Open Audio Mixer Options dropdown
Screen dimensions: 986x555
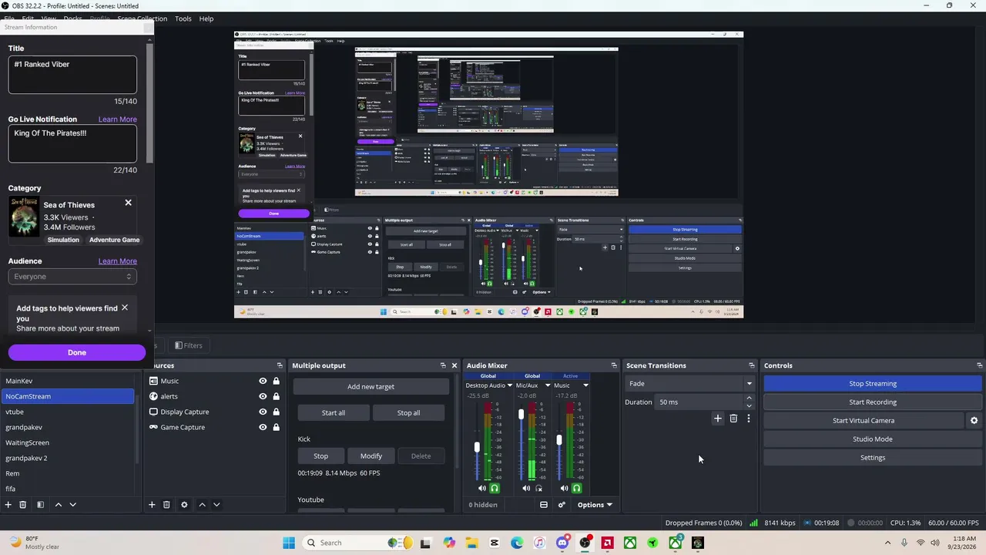click(x=595, y=505)
